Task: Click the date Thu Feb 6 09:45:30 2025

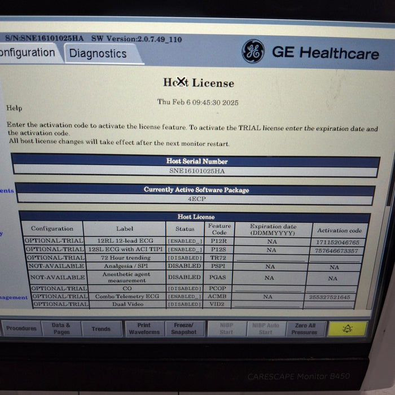Action: [197, 102]
